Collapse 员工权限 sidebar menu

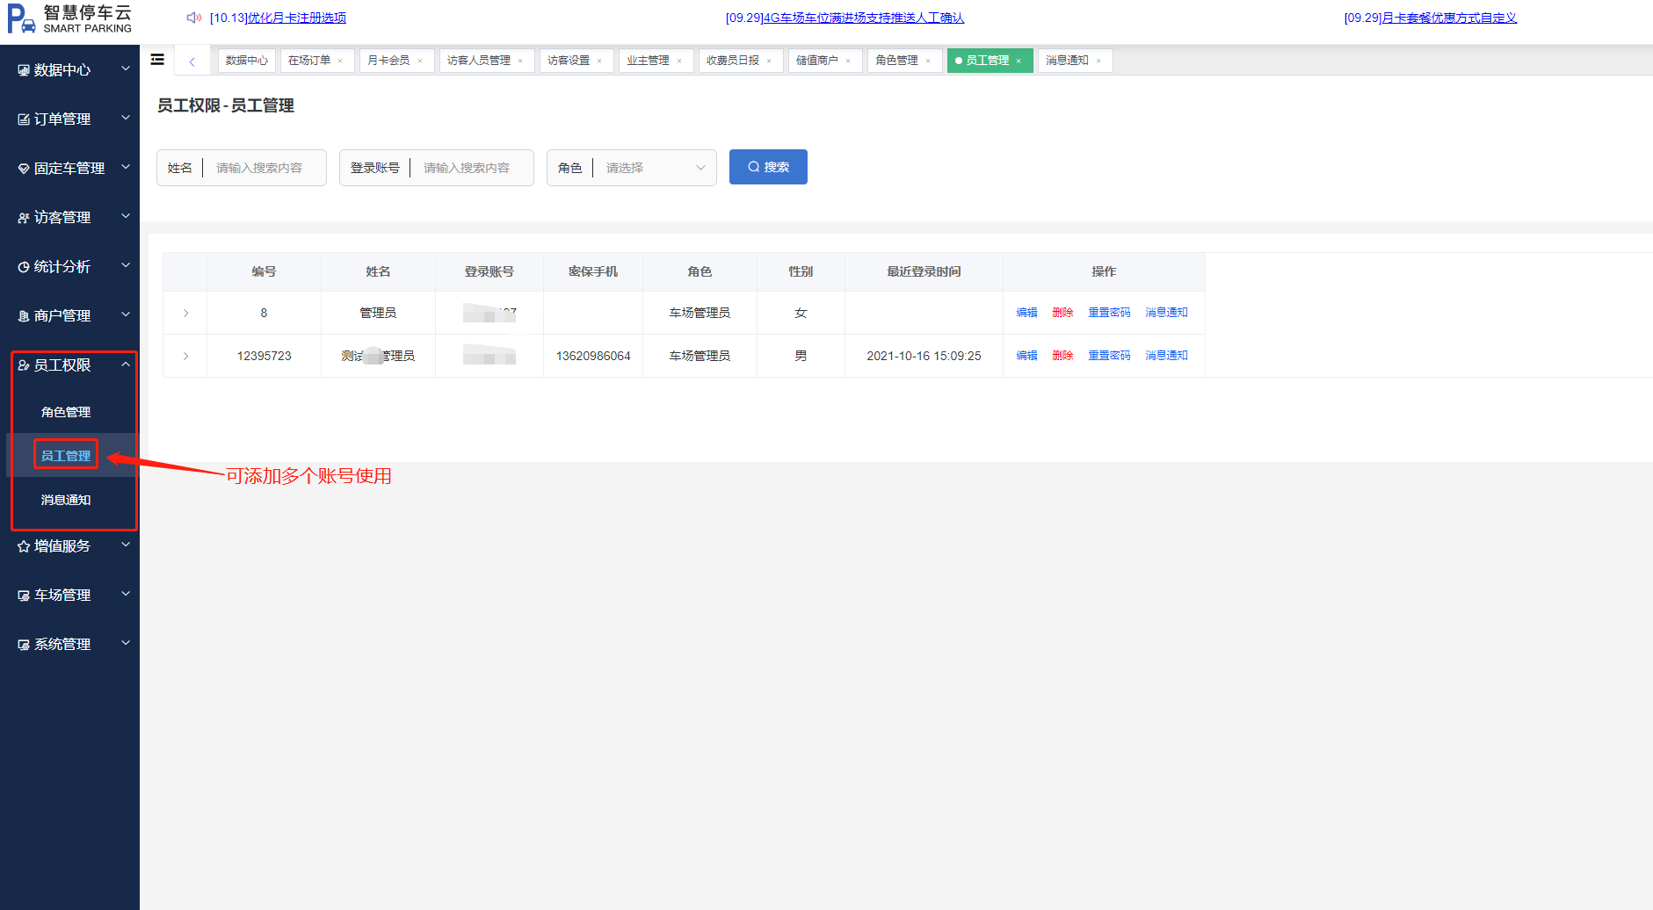click(69, 365)
